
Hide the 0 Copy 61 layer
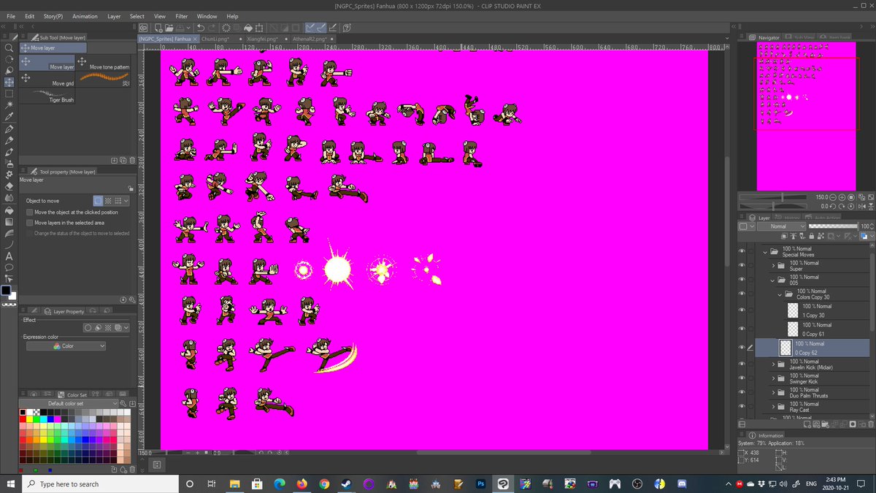(x=742, y=329)
